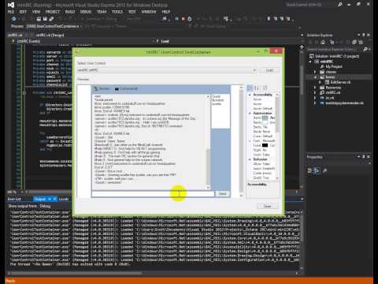Click the Send button in IRC preview

[x=222, y=194]
